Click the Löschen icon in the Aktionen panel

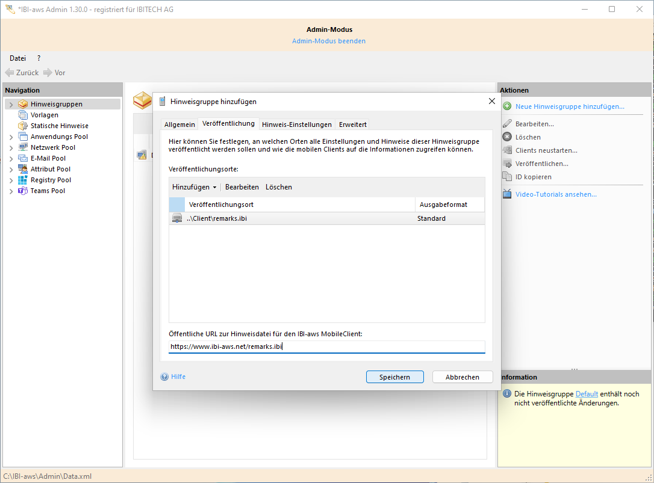[x=508, y=137]
